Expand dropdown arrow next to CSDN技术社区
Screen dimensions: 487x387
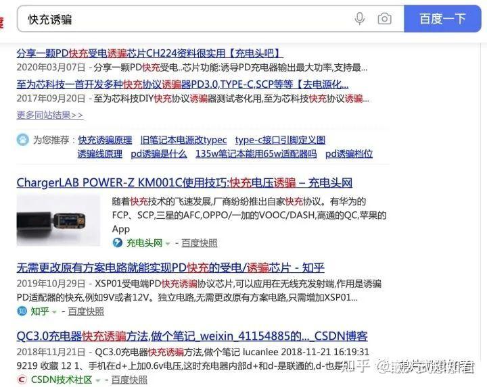click(x=98, y=380)
